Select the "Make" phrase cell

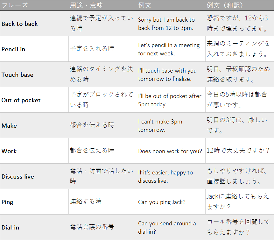pos(9,126)
